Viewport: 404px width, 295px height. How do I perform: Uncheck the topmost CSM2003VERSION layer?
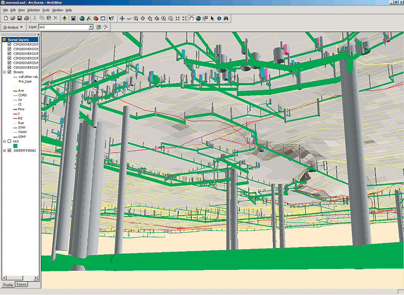[x=9, y=44]
